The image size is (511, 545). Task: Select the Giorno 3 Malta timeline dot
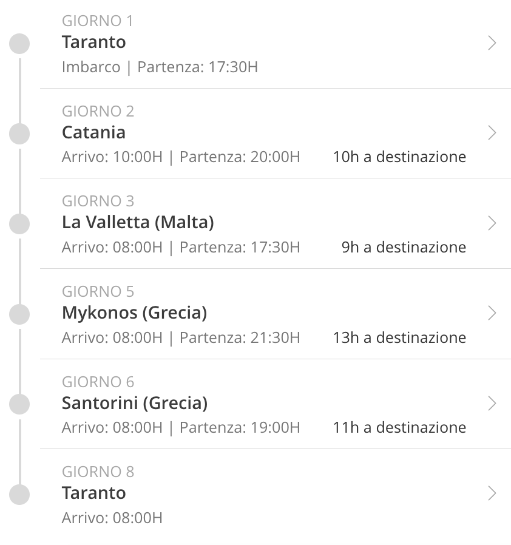click(x=19, y=224)
